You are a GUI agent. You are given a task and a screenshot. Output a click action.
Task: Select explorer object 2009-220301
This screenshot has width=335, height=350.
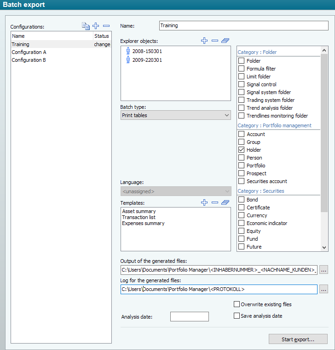coord(147,60)
